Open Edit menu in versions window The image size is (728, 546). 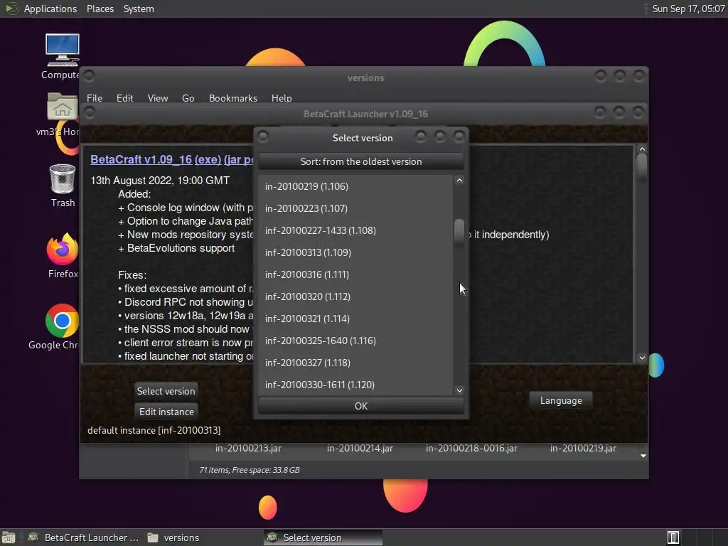pos(124,98)
